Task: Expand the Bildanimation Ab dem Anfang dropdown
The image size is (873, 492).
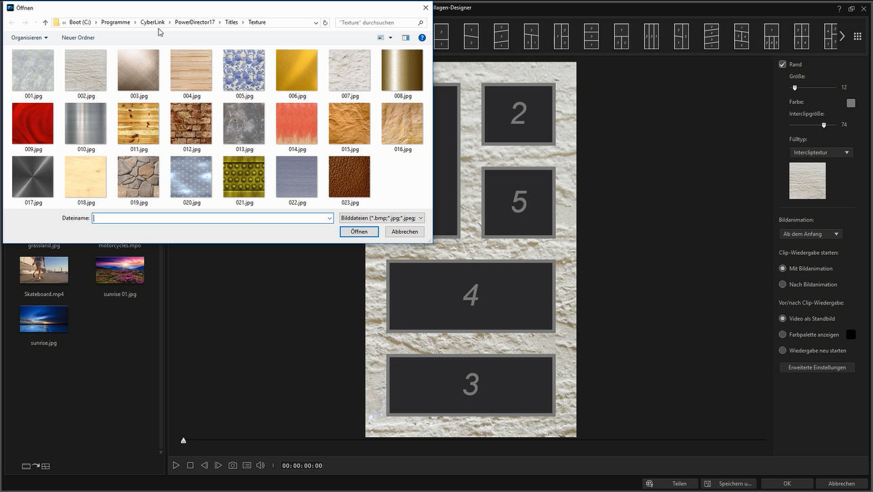Action: pos(811,234)
